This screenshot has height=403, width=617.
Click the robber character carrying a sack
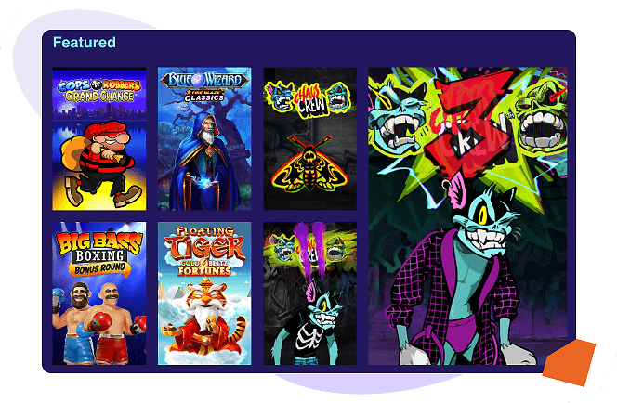coord(101,164)
